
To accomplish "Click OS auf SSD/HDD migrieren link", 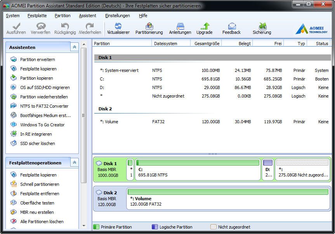I will [x=45, y=87].
